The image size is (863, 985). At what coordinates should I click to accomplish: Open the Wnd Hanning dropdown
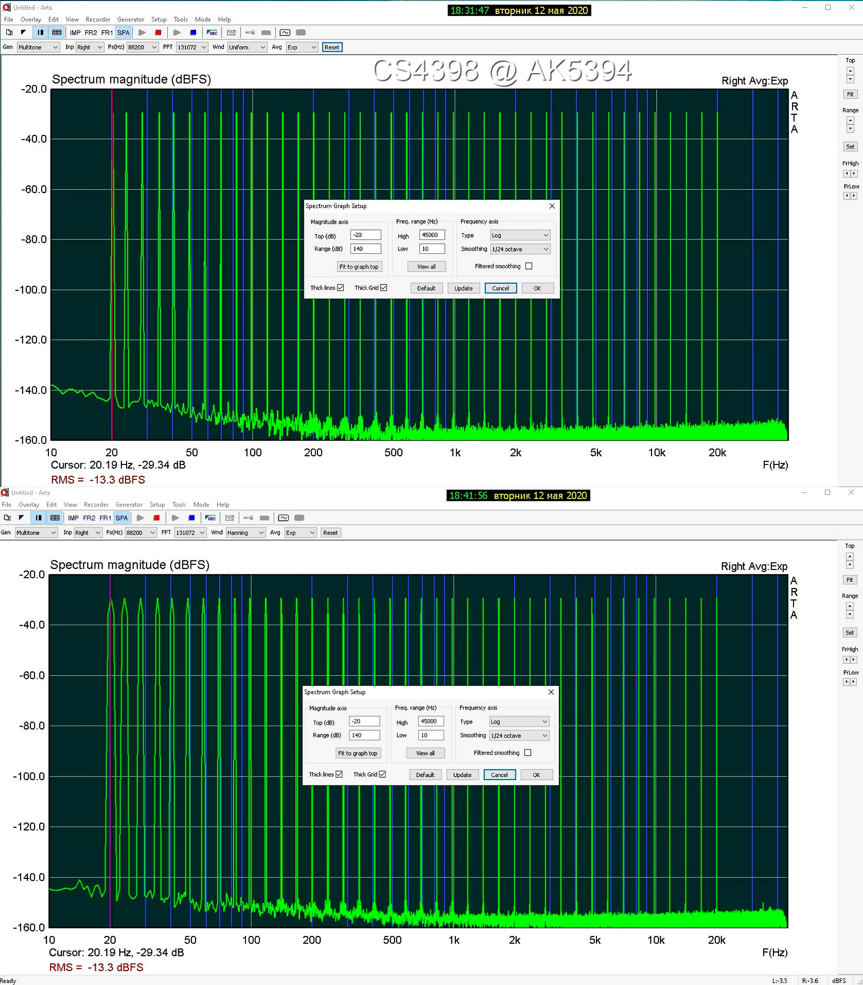[x=245, y=533]
